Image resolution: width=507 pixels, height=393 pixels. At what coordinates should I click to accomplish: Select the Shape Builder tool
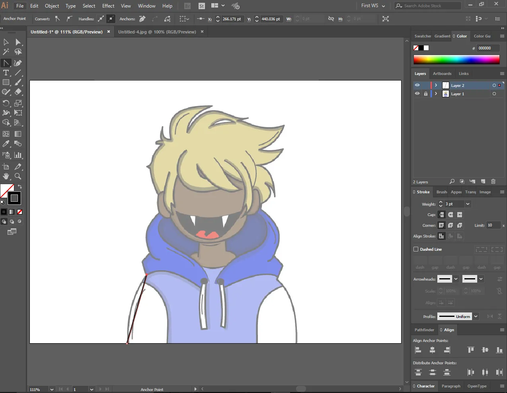[x=6, y=123]
